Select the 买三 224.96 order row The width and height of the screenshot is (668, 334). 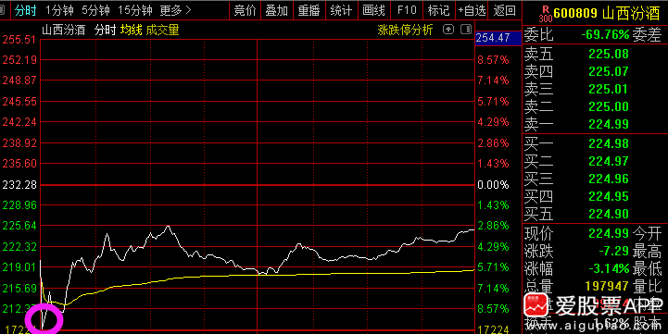tap(595, 179)
